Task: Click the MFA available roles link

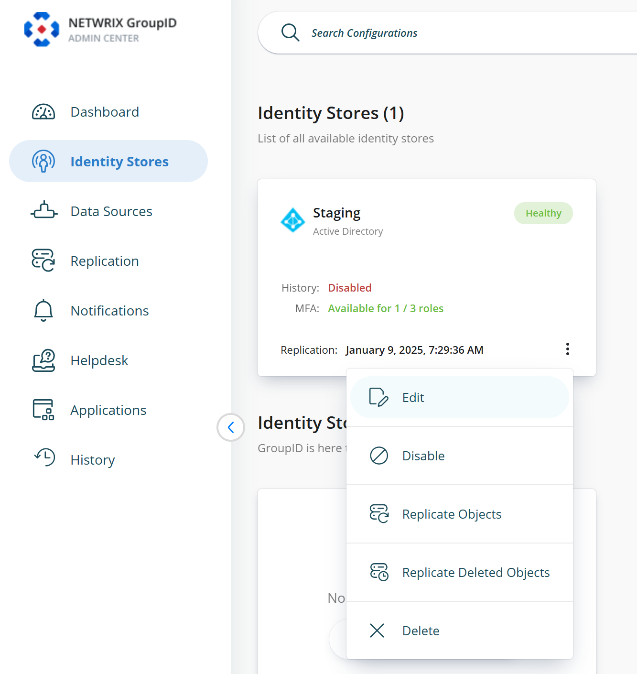Action: click(386, 308)
